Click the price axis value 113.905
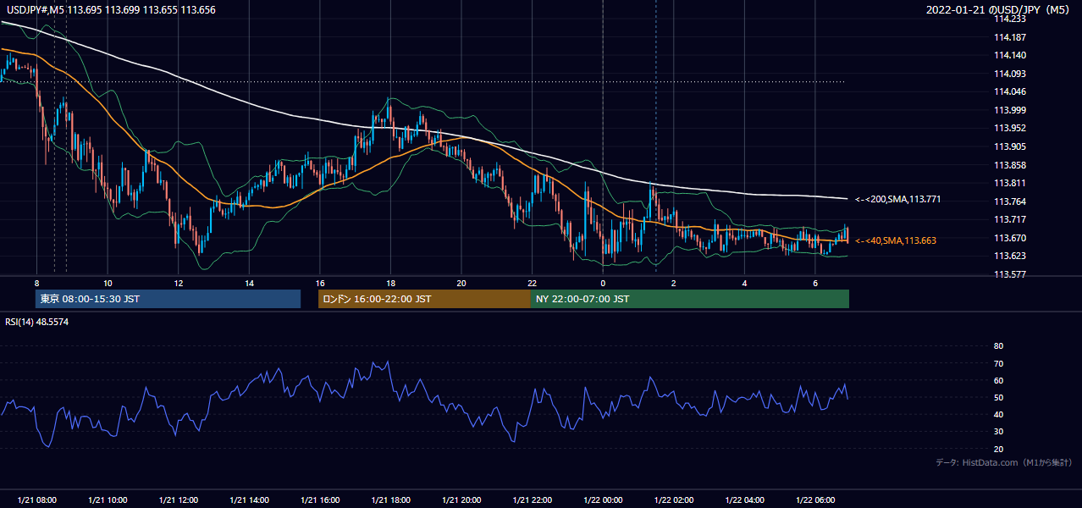Screen dimensions: 1082x508 (x=1009, y=146)
